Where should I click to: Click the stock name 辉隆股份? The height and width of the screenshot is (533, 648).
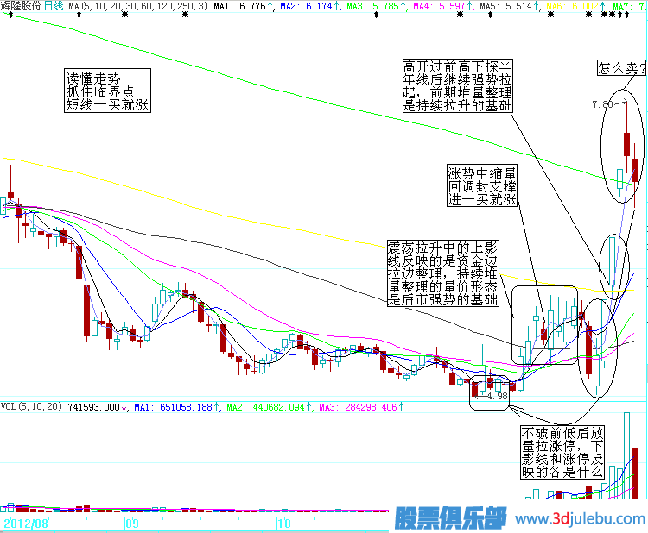[x=21, y=6]
